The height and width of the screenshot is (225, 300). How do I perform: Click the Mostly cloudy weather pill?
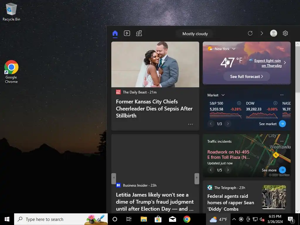pyautogui.click(x=195, y=34)
